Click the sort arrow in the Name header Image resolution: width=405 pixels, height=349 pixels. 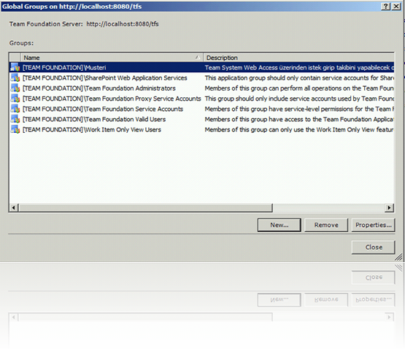[x=198, y=58]
